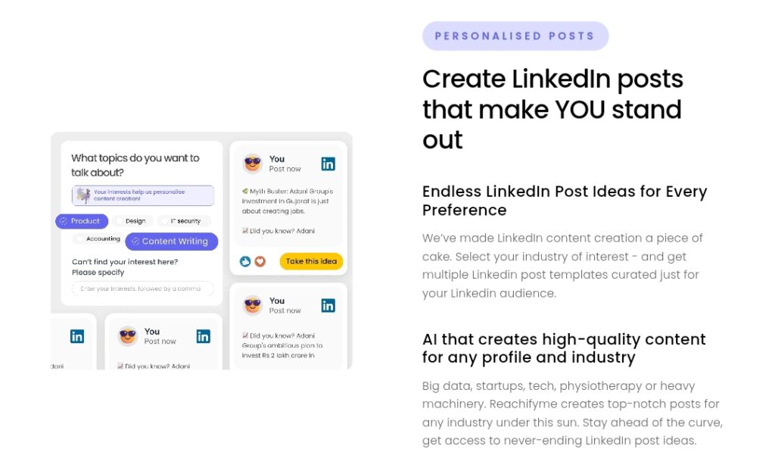Click the sunglasses avatar on the Myth Buster post
This screenshot has width=775, height=471.
(x=254, y=161)
